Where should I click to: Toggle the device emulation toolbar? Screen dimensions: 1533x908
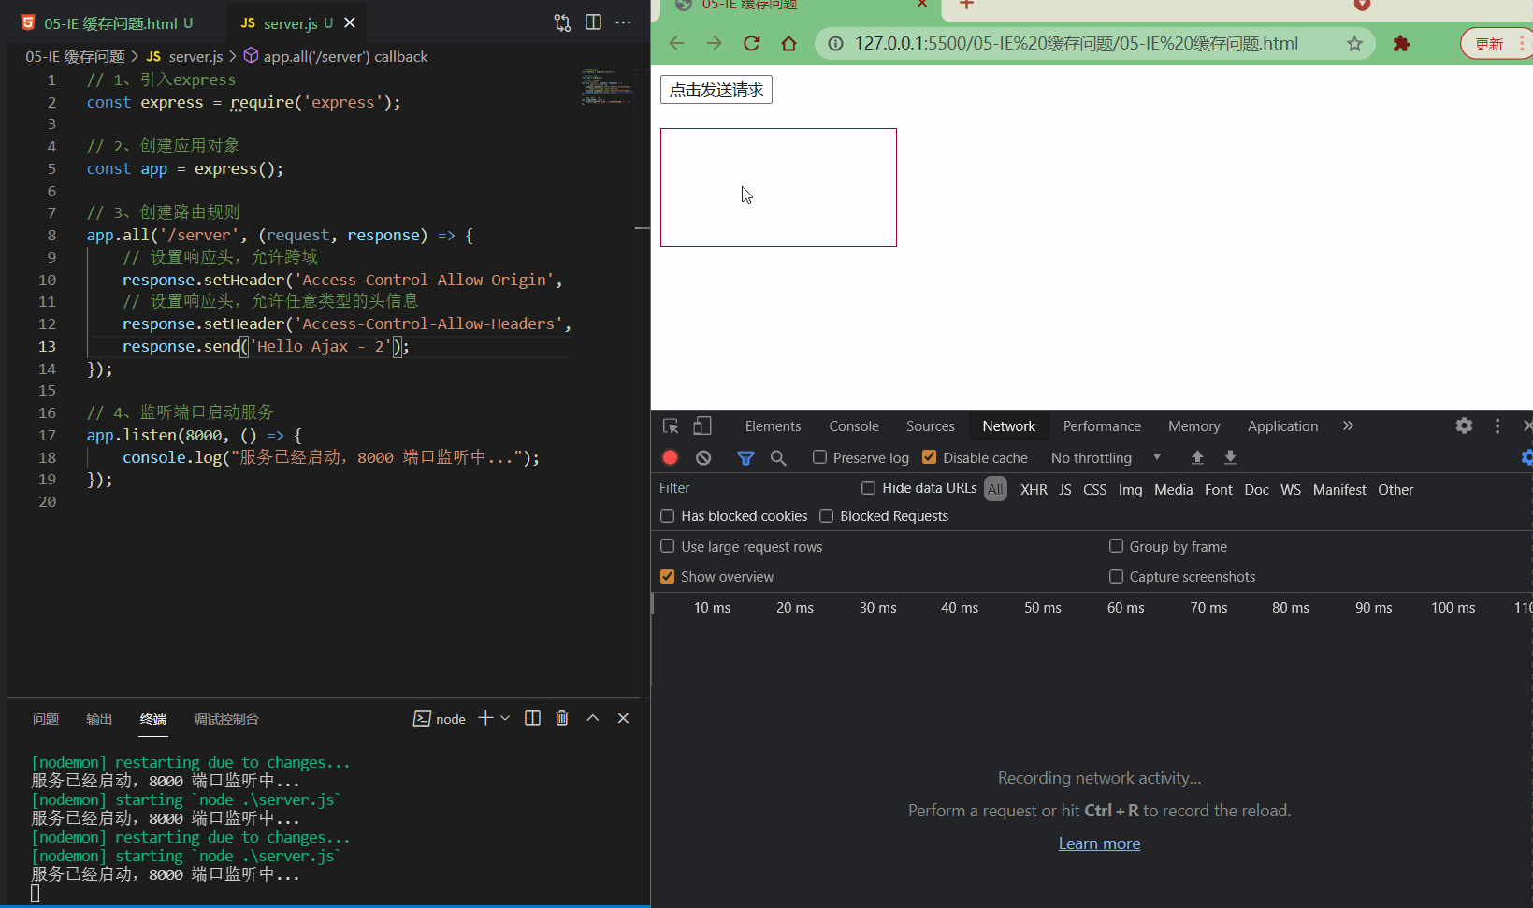702,425
